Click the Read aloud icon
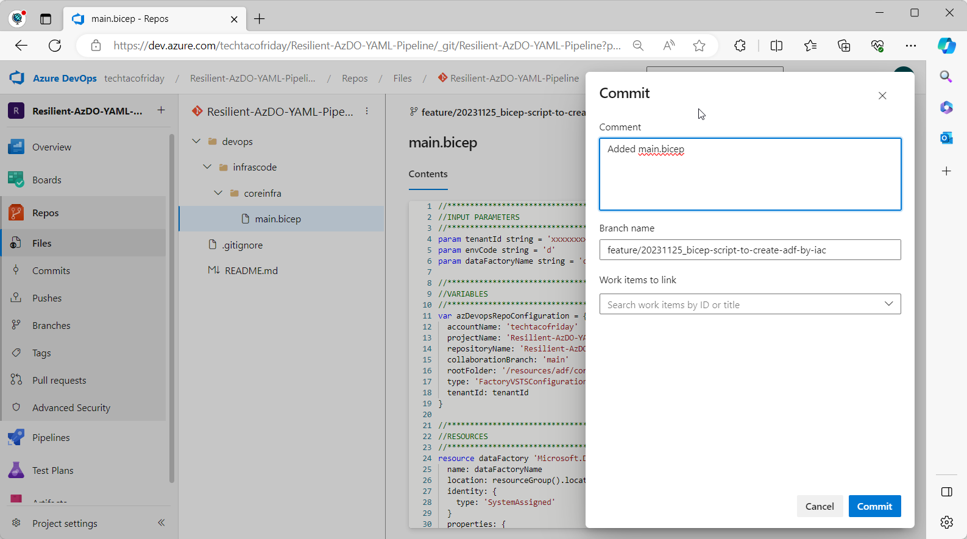Image resolution: width=967 pixels, height=539 pixels. tap(669, 46)
